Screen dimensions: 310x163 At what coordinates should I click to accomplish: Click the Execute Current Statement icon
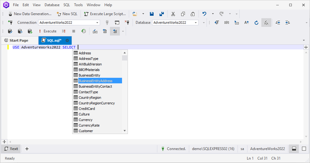tap(63, 31)
